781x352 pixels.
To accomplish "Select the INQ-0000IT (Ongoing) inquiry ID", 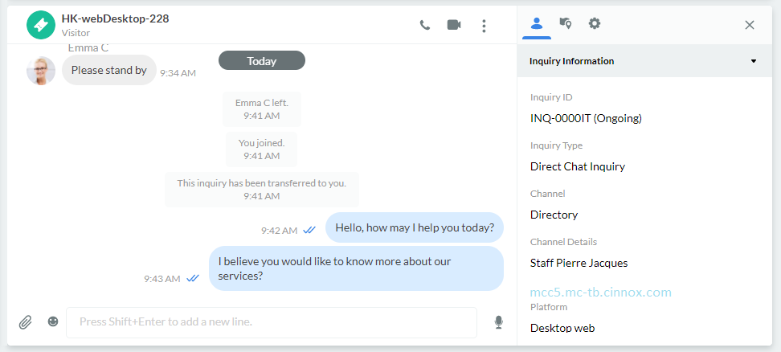I will [x=586, y=118].
